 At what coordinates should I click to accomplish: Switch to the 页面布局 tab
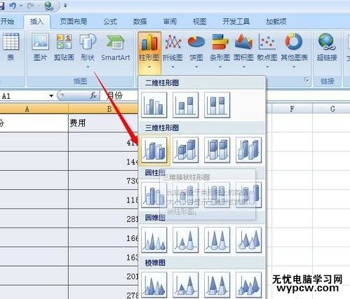pyautogui.click(x=74, y=22)
